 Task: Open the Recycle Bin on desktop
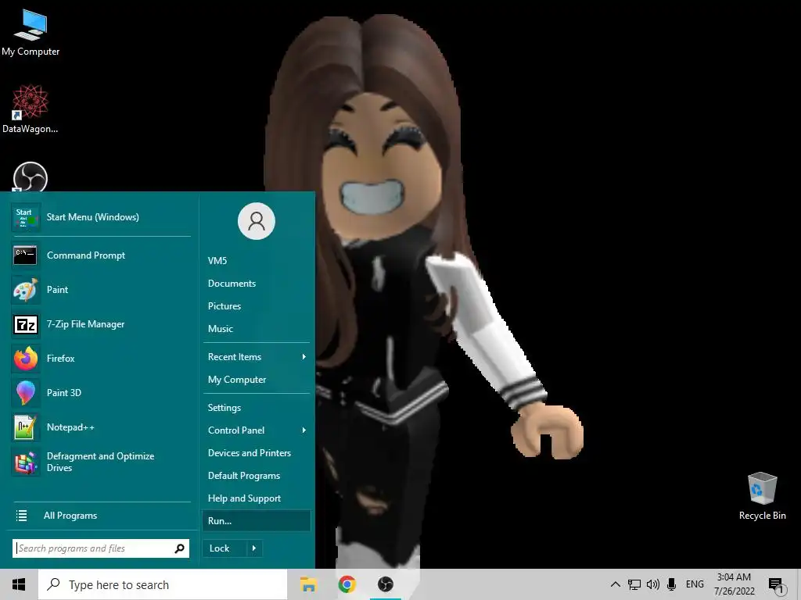tap(762, 496)
